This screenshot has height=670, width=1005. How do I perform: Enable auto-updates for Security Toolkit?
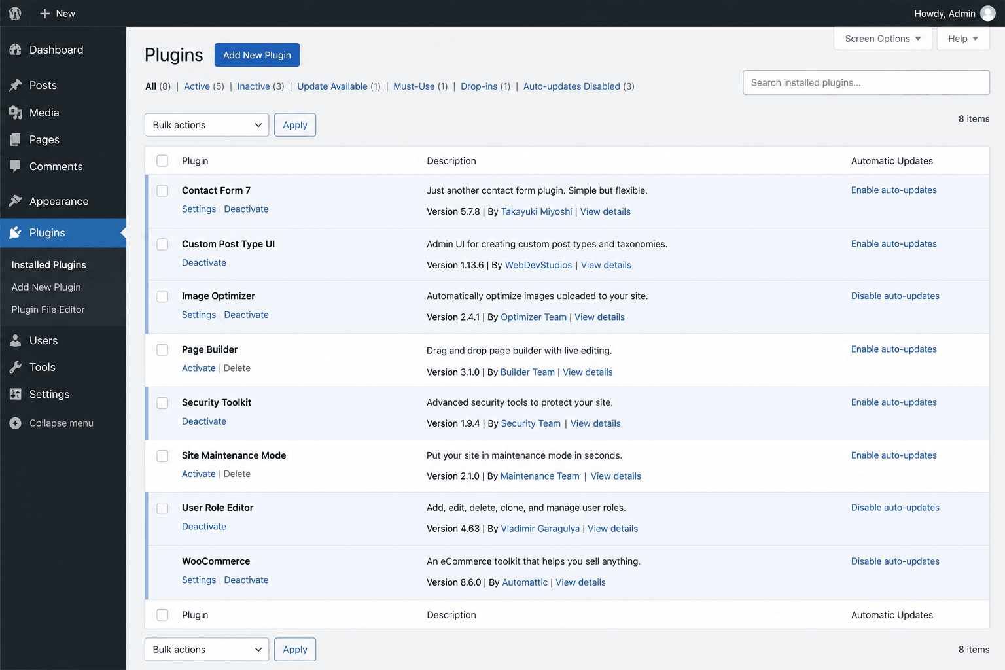[894, 402]
